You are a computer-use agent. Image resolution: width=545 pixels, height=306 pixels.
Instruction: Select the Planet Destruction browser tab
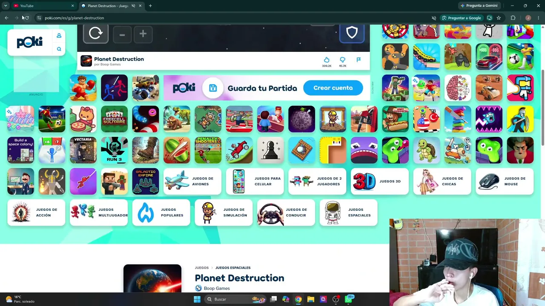112,6
